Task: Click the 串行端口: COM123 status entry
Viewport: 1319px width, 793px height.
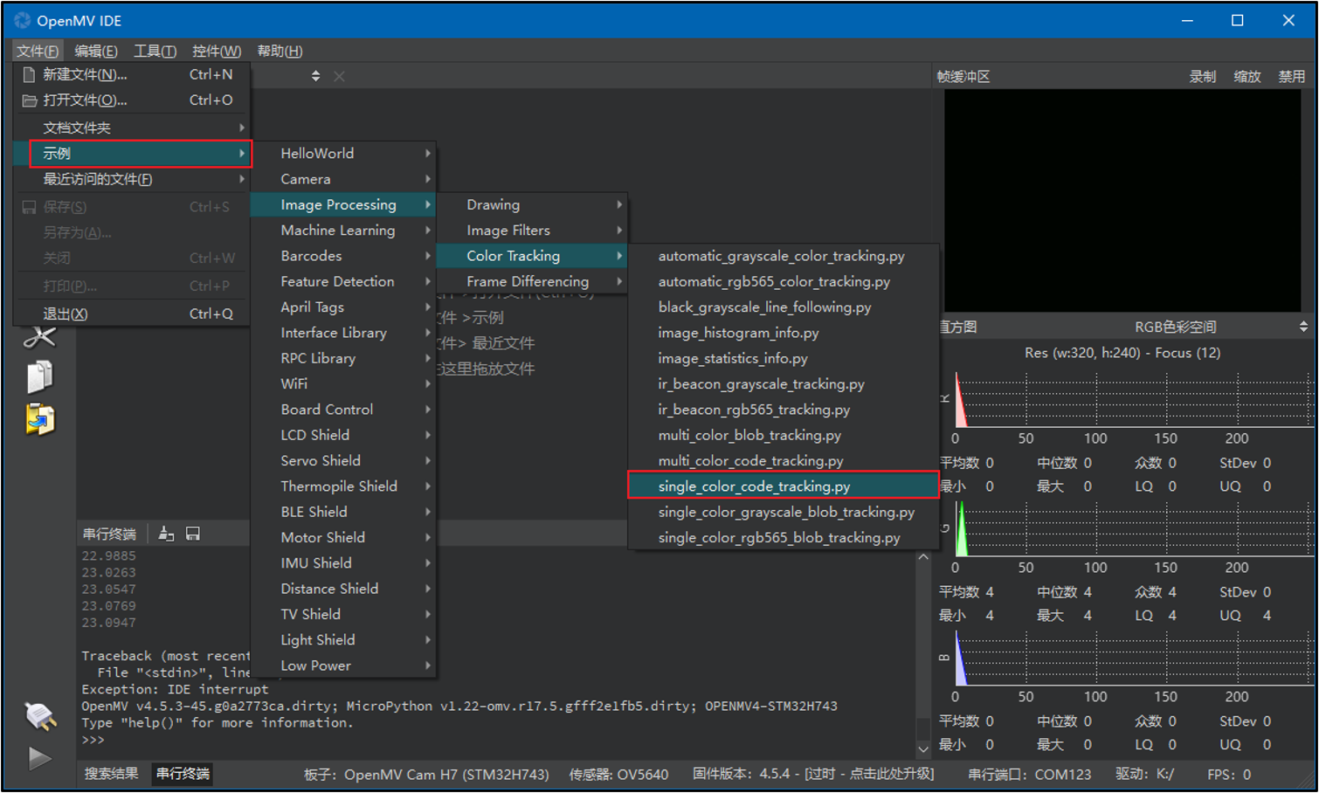Action: click(x=1030, y=775)
